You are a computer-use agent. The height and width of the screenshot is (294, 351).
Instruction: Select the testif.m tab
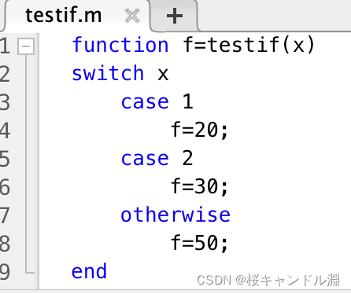pos(64,15)
